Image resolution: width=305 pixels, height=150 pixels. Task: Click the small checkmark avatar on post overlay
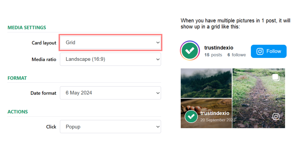pos(191,116)
